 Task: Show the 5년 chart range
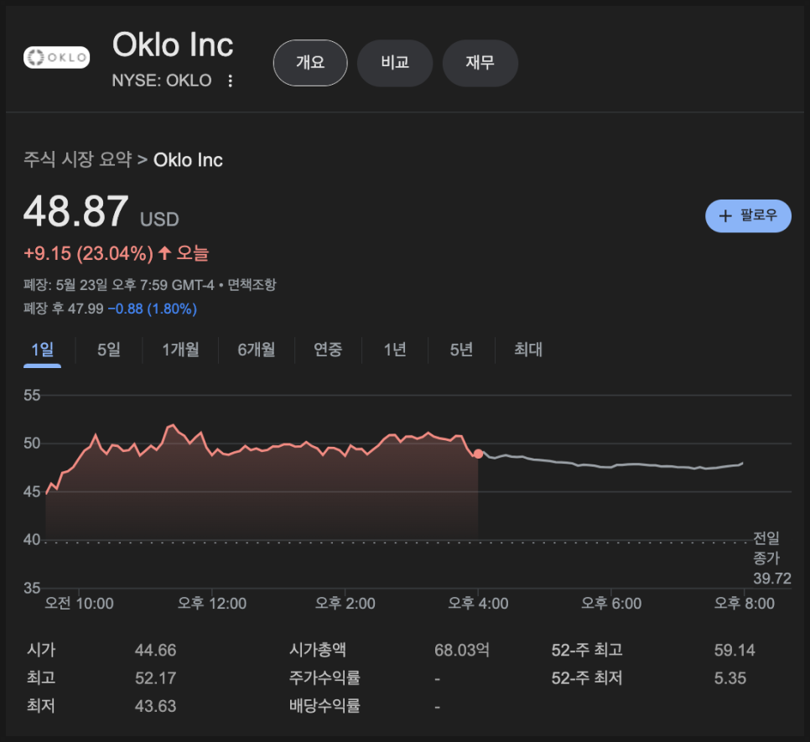(x=461, y=350)
